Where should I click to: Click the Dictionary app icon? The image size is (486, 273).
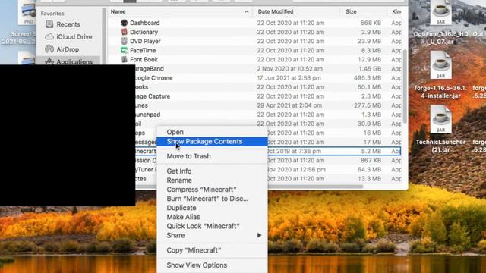click(125, 32)
